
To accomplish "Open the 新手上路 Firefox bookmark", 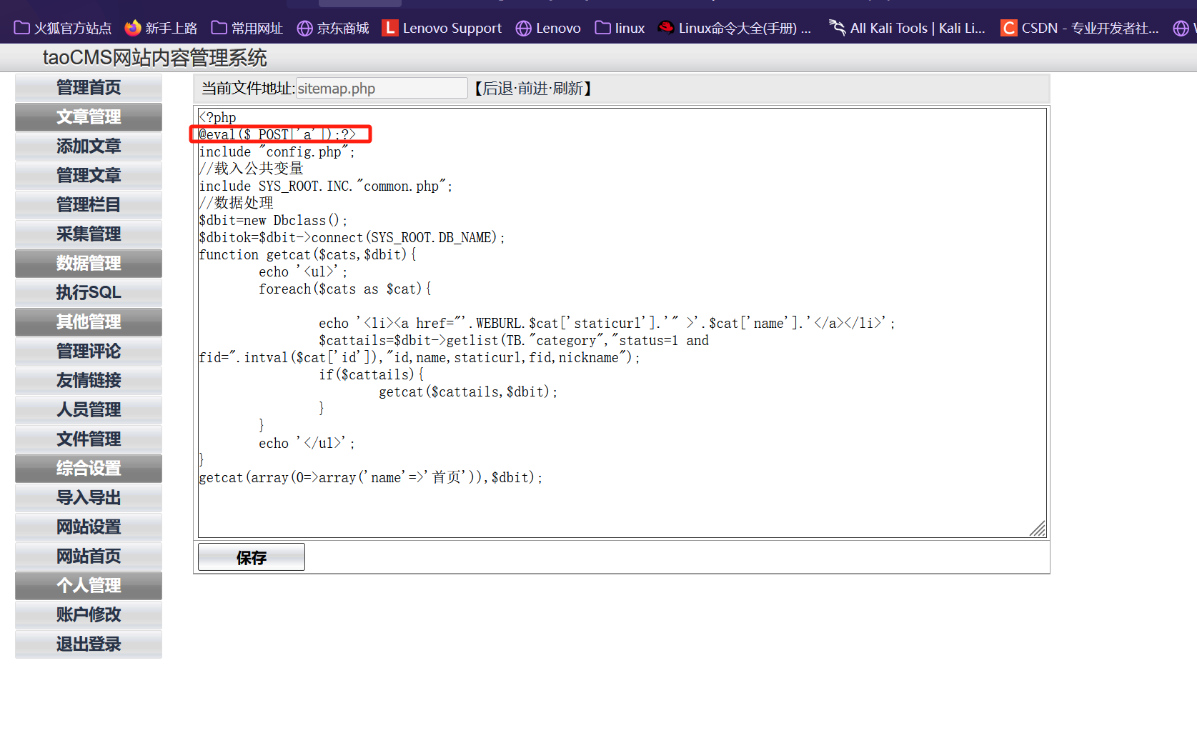I will click(161, 28).
